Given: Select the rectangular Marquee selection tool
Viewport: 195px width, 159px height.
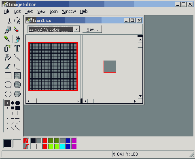Looking at the screenshot, I should [x=8, y=21].
